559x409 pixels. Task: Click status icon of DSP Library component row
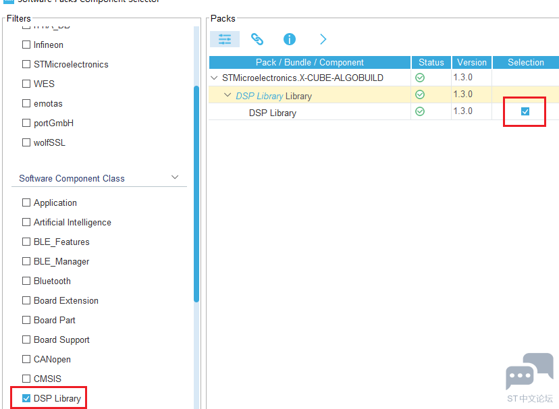(420, 111)
